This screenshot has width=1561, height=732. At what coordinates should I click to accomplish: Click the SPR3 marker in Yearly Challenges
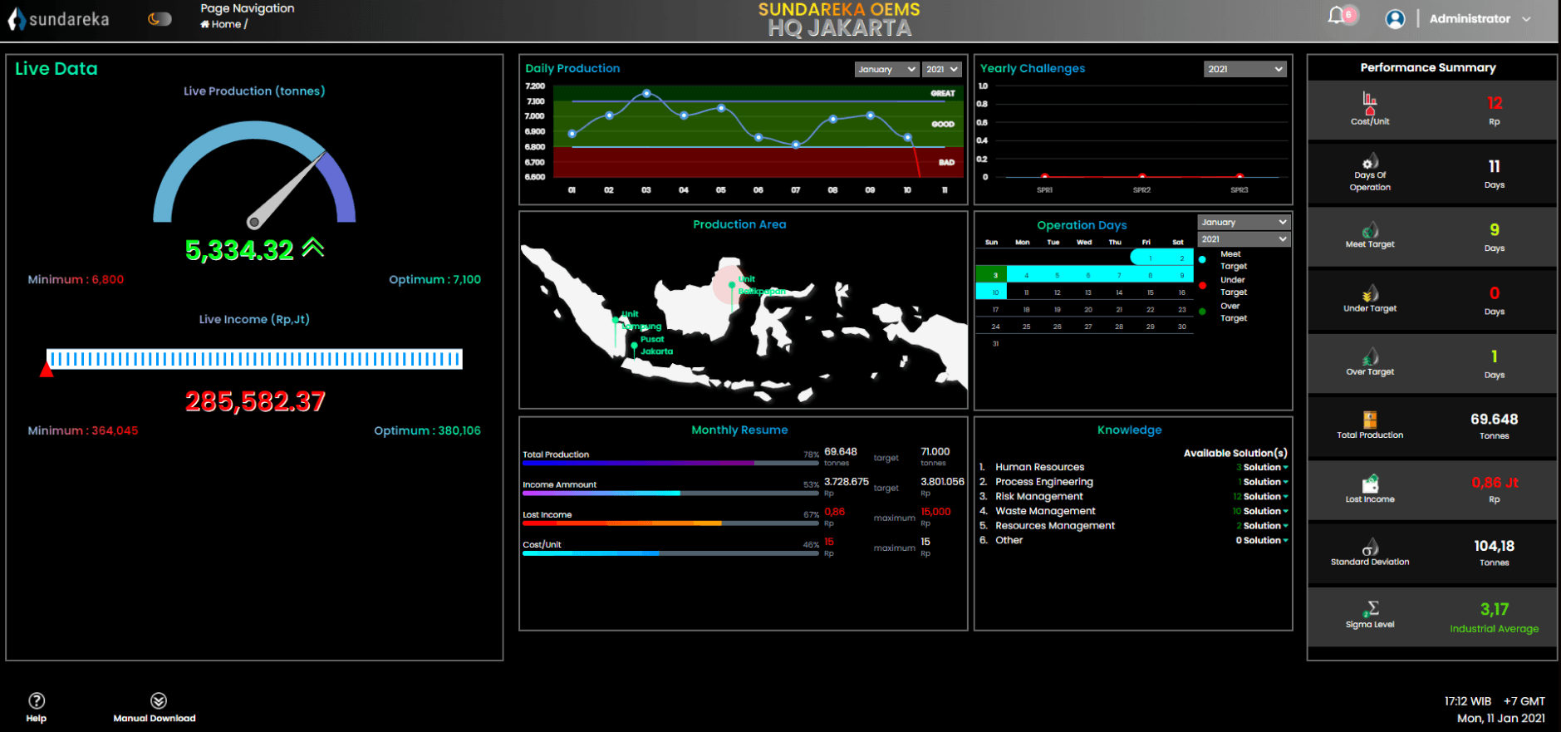[1239, 176]
